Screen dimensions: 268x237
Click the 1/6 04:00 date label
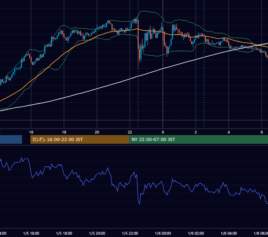pos(229,233)
